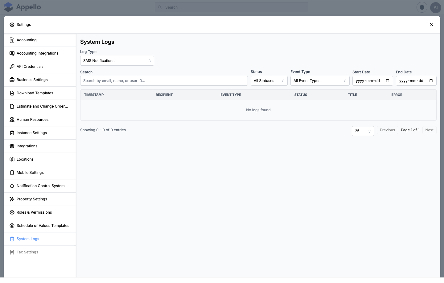Click the Business Settings briefcase icon

click(x=12, y=80)
